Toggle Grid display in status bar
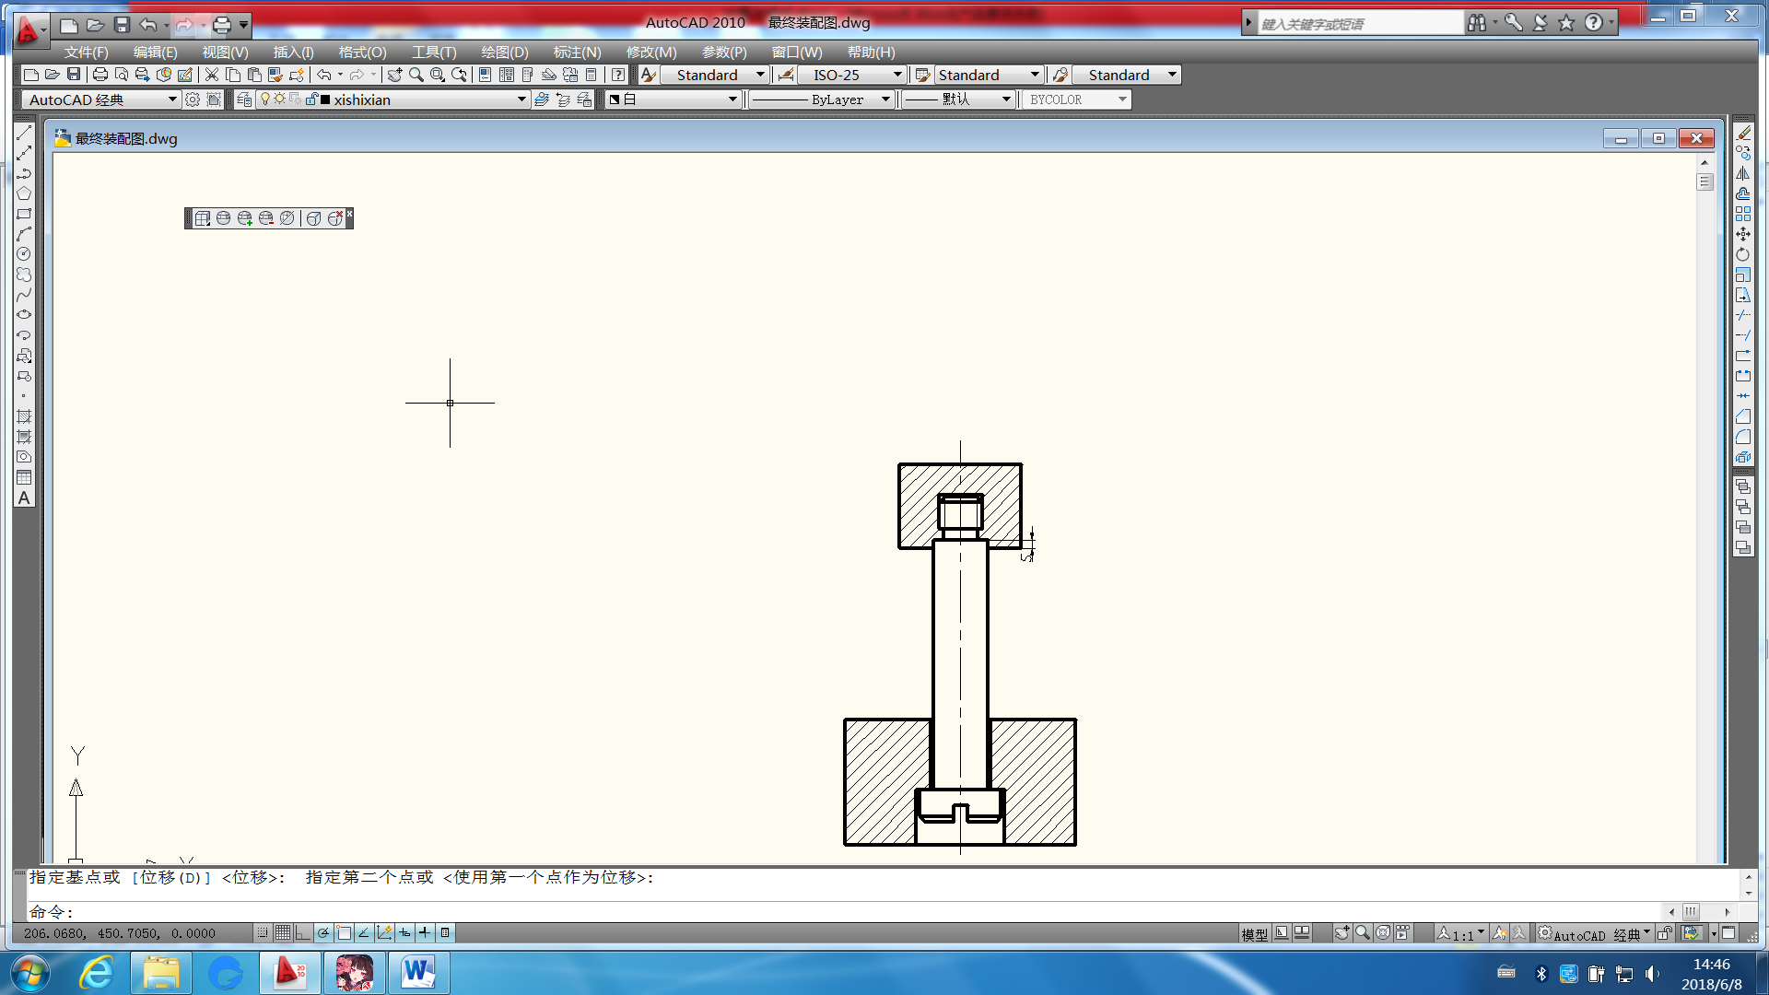1769x995 pixels. click(283, 932)
